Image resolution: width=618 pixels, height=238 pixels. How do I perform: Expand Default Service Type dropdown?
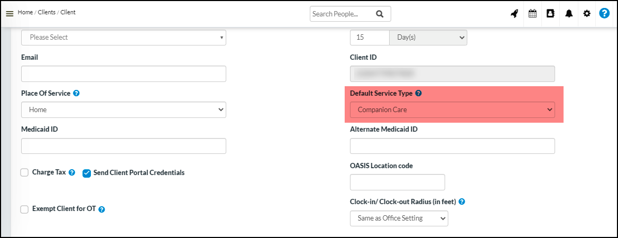point(452,109)
